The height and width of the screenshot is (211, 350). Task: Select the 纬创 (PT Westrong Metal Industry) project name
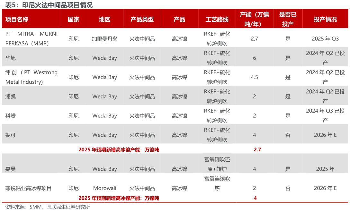click(31, 77)
